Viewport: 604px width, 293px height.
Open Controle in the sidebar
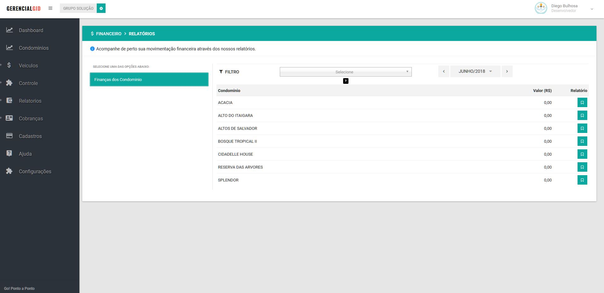point(28,83)
